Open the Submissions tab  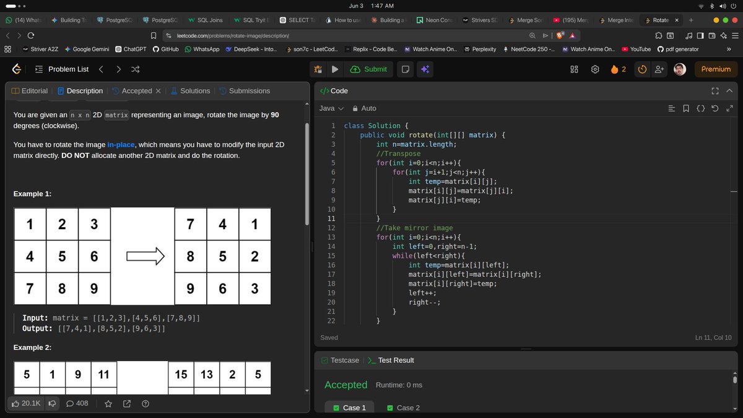point(245,90)
